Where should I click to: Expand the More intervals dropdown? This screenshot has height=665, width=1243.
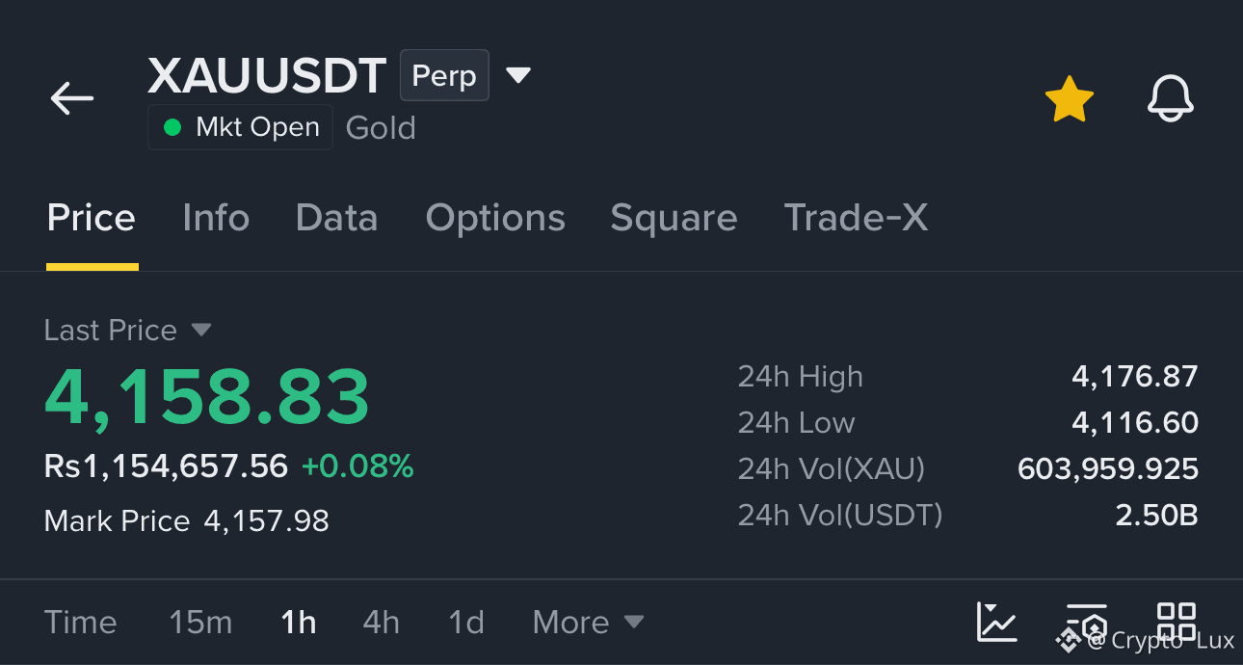pos(588,623)
